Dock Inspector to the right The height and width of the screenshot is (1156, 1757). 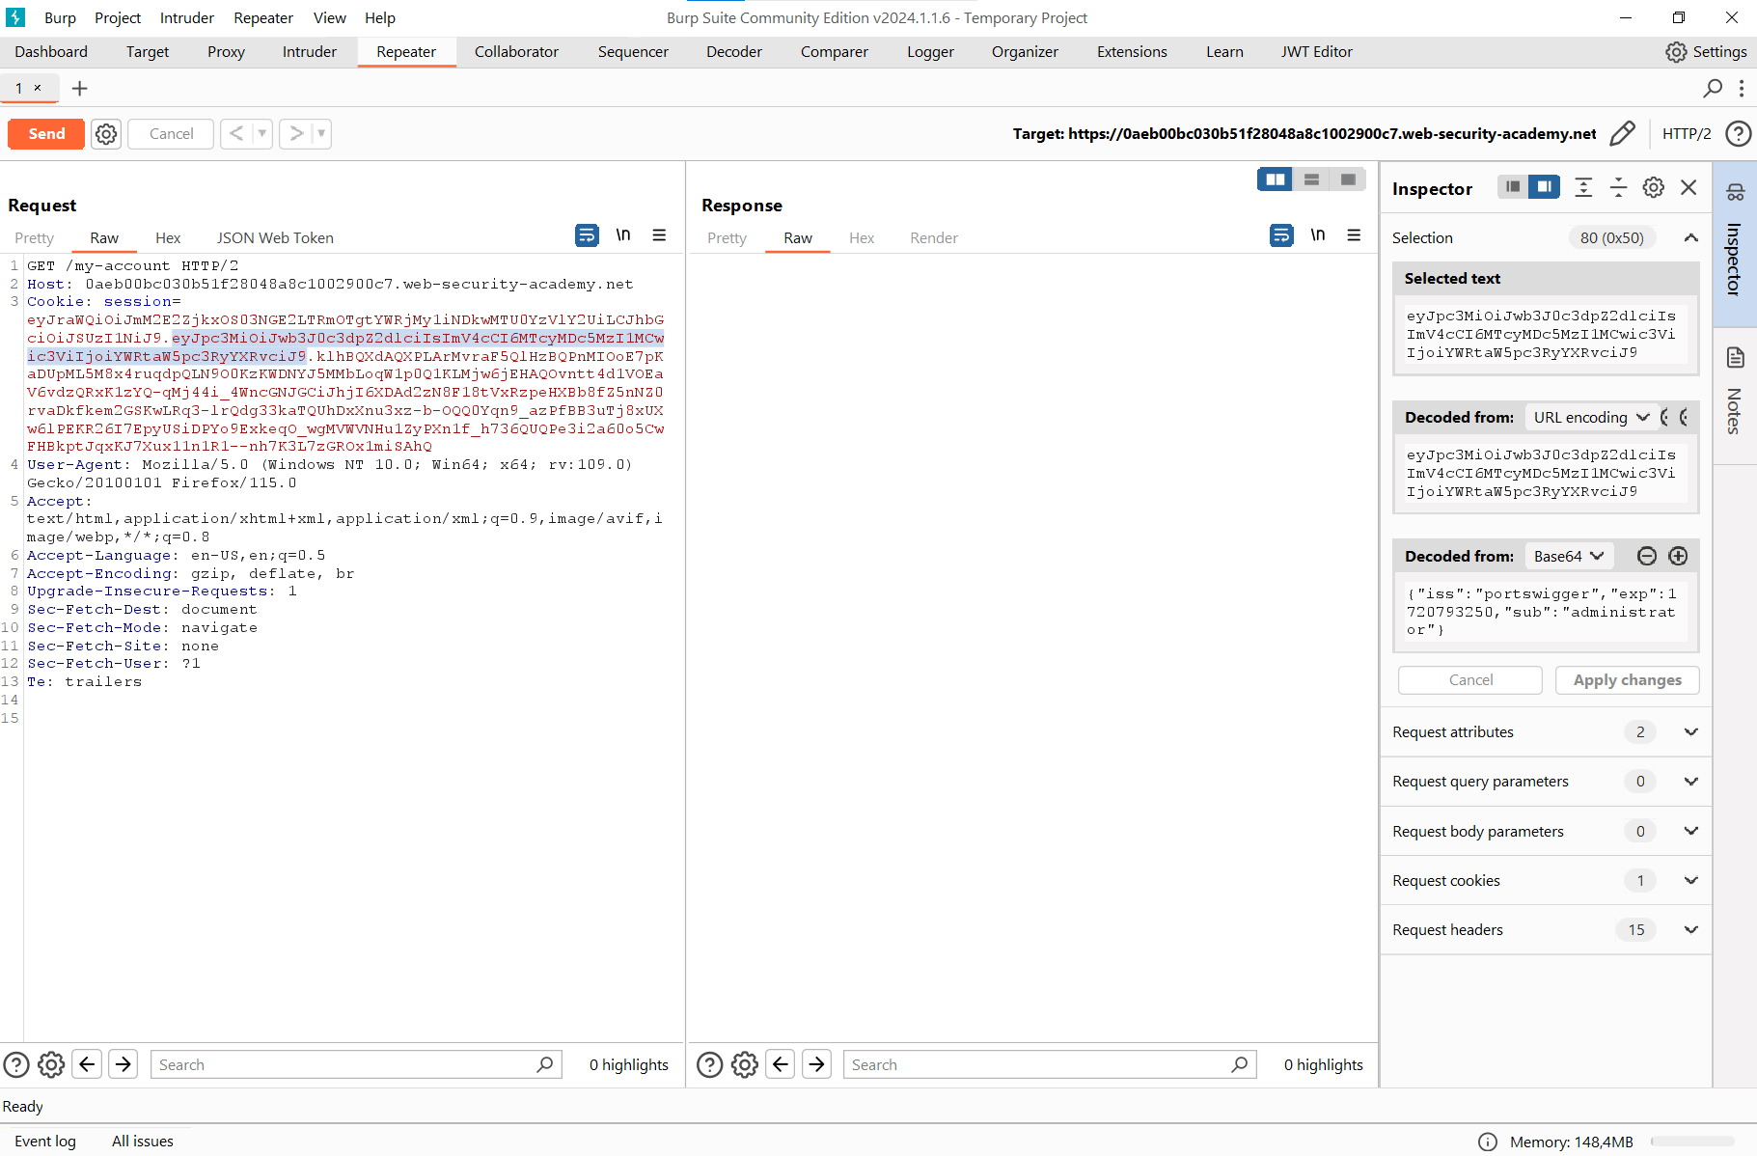click(x=1545, y=187)
